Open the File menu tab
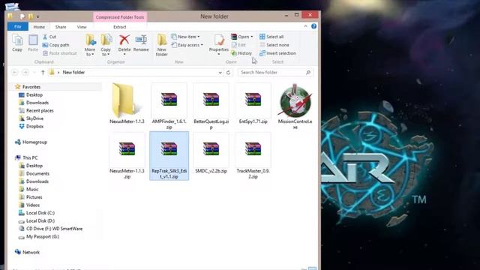This screenshot has width=480, height=270. (x=18, y=27)
